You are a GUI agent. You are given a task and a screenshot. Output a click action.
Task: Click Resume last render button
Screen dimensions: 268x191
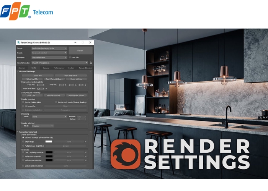click(77, 95)
